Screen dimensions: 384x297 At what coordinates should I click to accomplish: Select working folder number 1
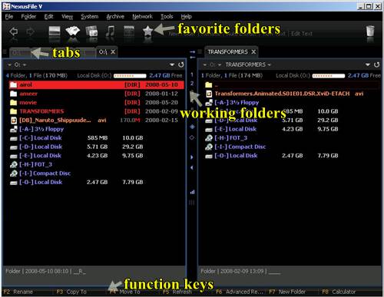(x=192, y=74)
